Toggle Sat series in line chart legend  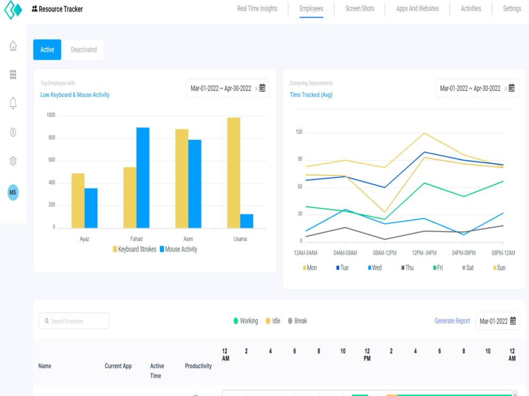point(468,268)
